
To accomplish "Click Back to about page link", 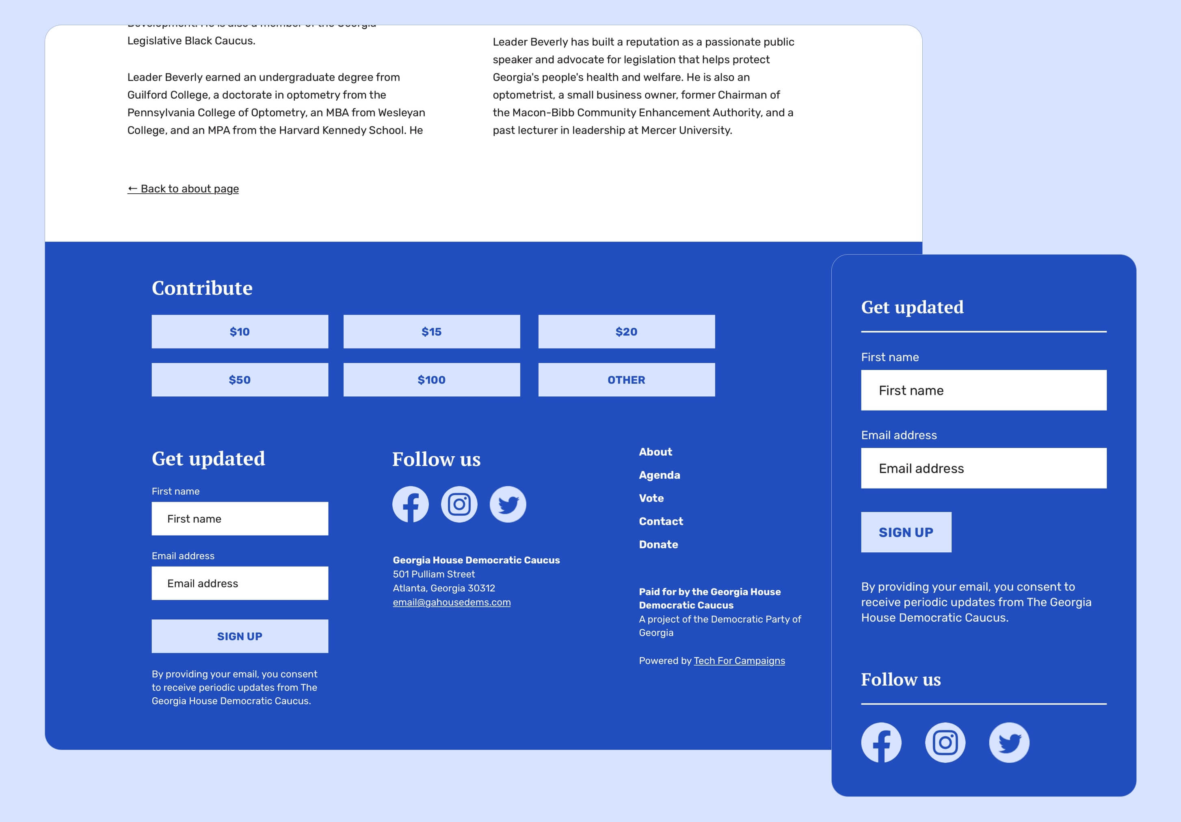I will point(182,188).
